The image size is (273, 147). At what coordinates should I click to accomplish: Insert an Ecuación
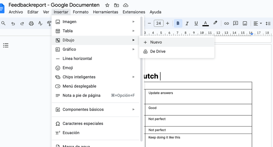pyautogui.click(x=95, y=133)
